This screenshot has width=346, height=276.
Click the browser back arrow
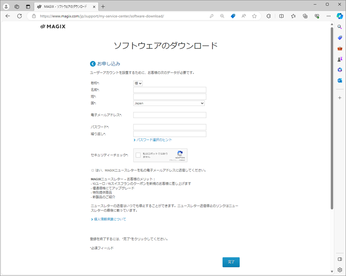click(x=8, y=16)
